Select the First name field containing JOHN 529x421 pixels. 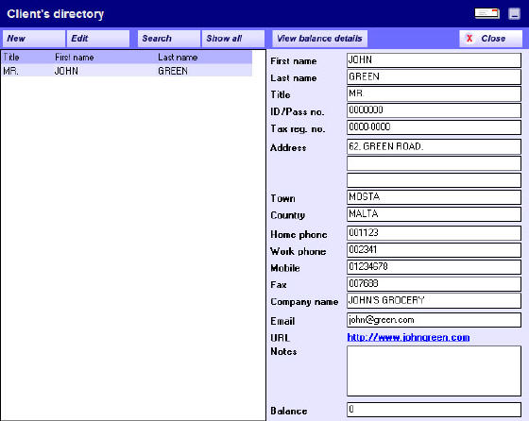coord(434,60)
